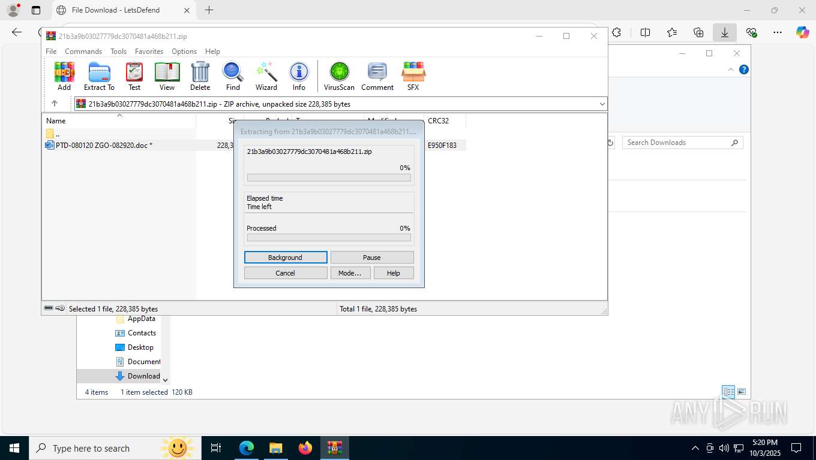Open the browser profile icon
Viewport: 816px width, 460px height.
pyautogui.click(x=13, y=10)
